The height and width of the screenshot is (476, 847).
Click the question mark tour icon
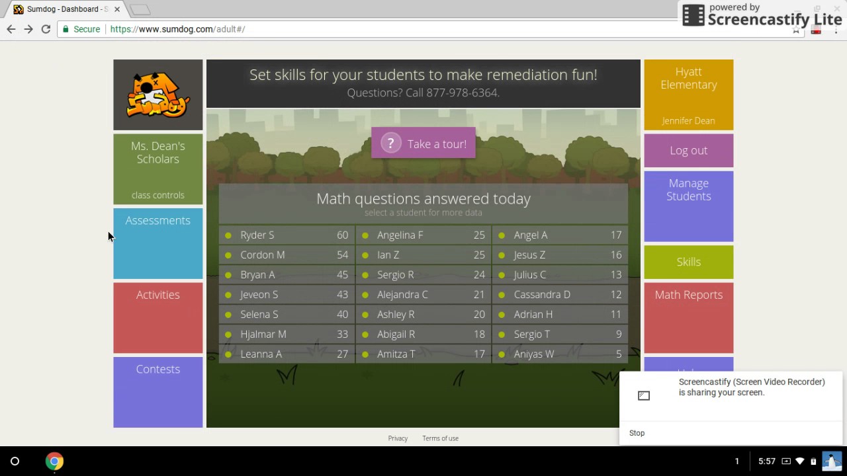pos(391,143)
